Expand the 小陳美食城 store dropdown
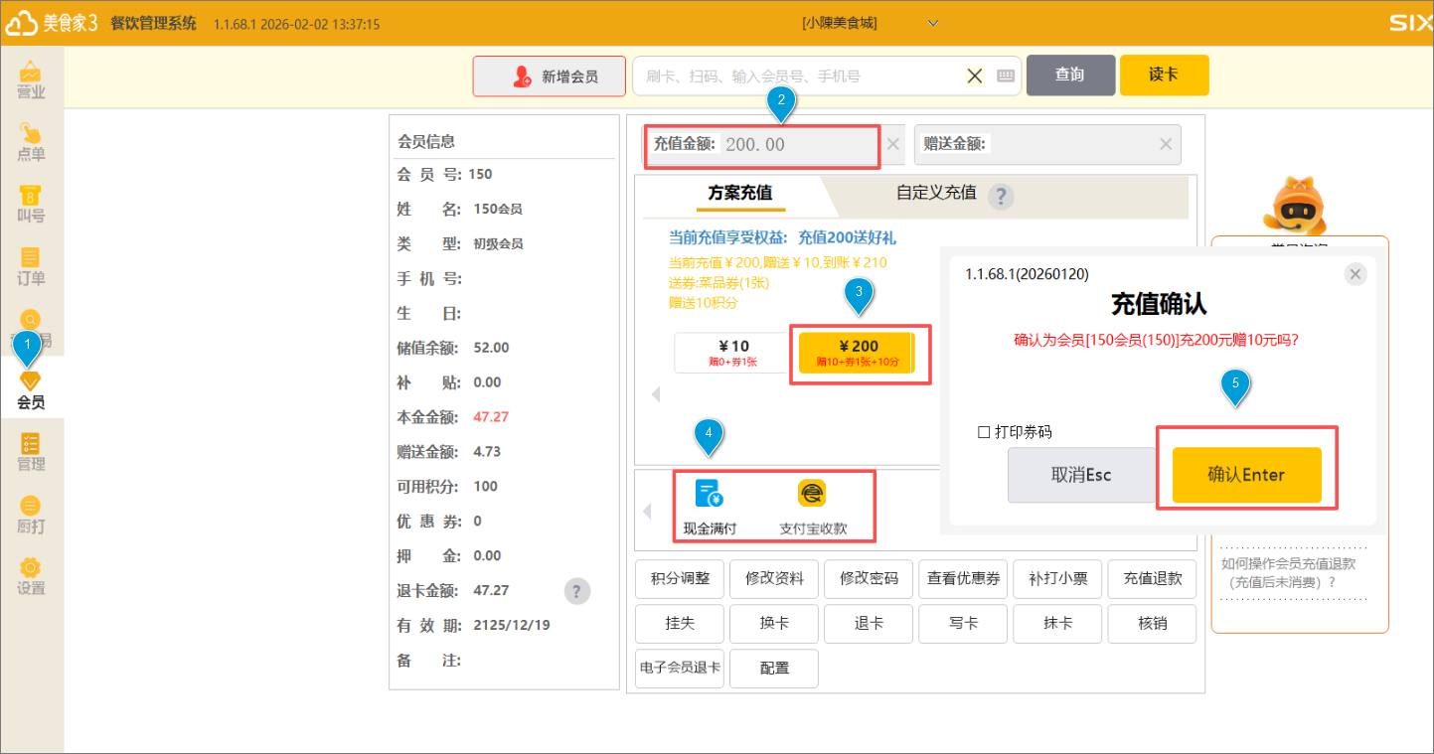This screenshot has height=754, width=1434. pyautogui.click(x=932, y=23)
